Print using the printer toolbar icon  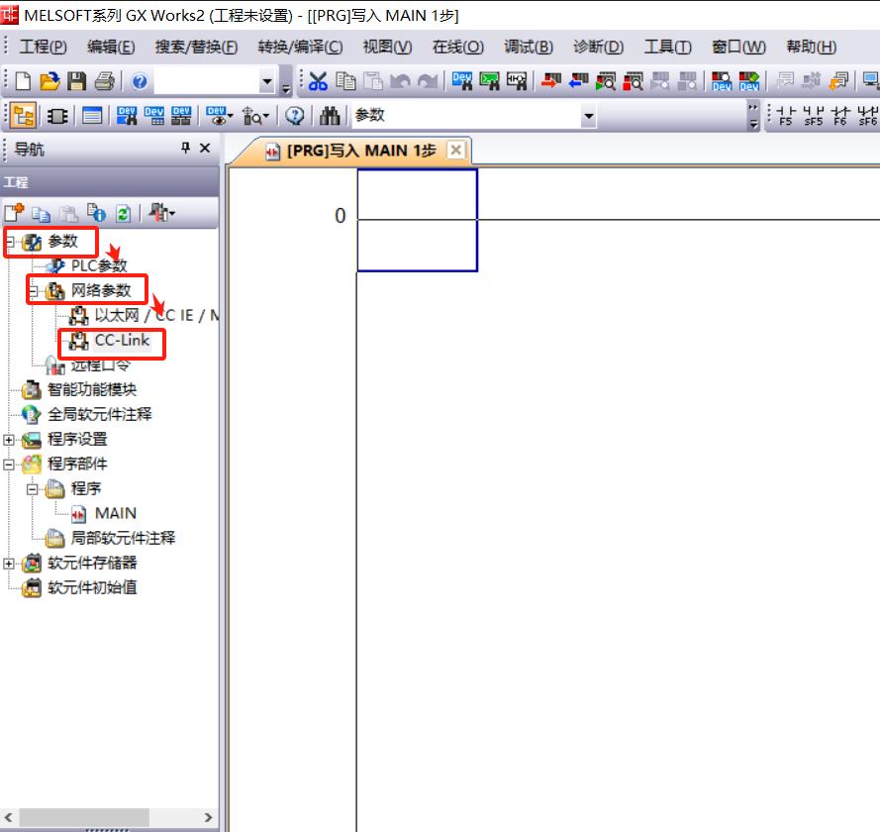click(104, 82)
